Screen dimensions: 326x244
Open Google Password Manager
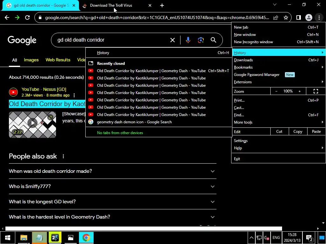point(278,75)
